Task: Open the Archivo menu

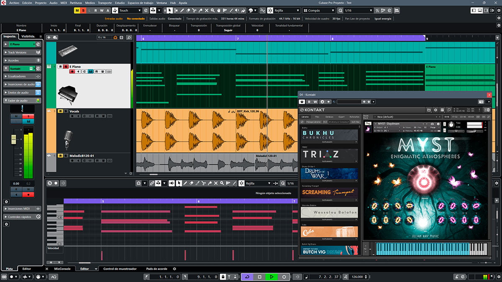Action: click(14, 3)
